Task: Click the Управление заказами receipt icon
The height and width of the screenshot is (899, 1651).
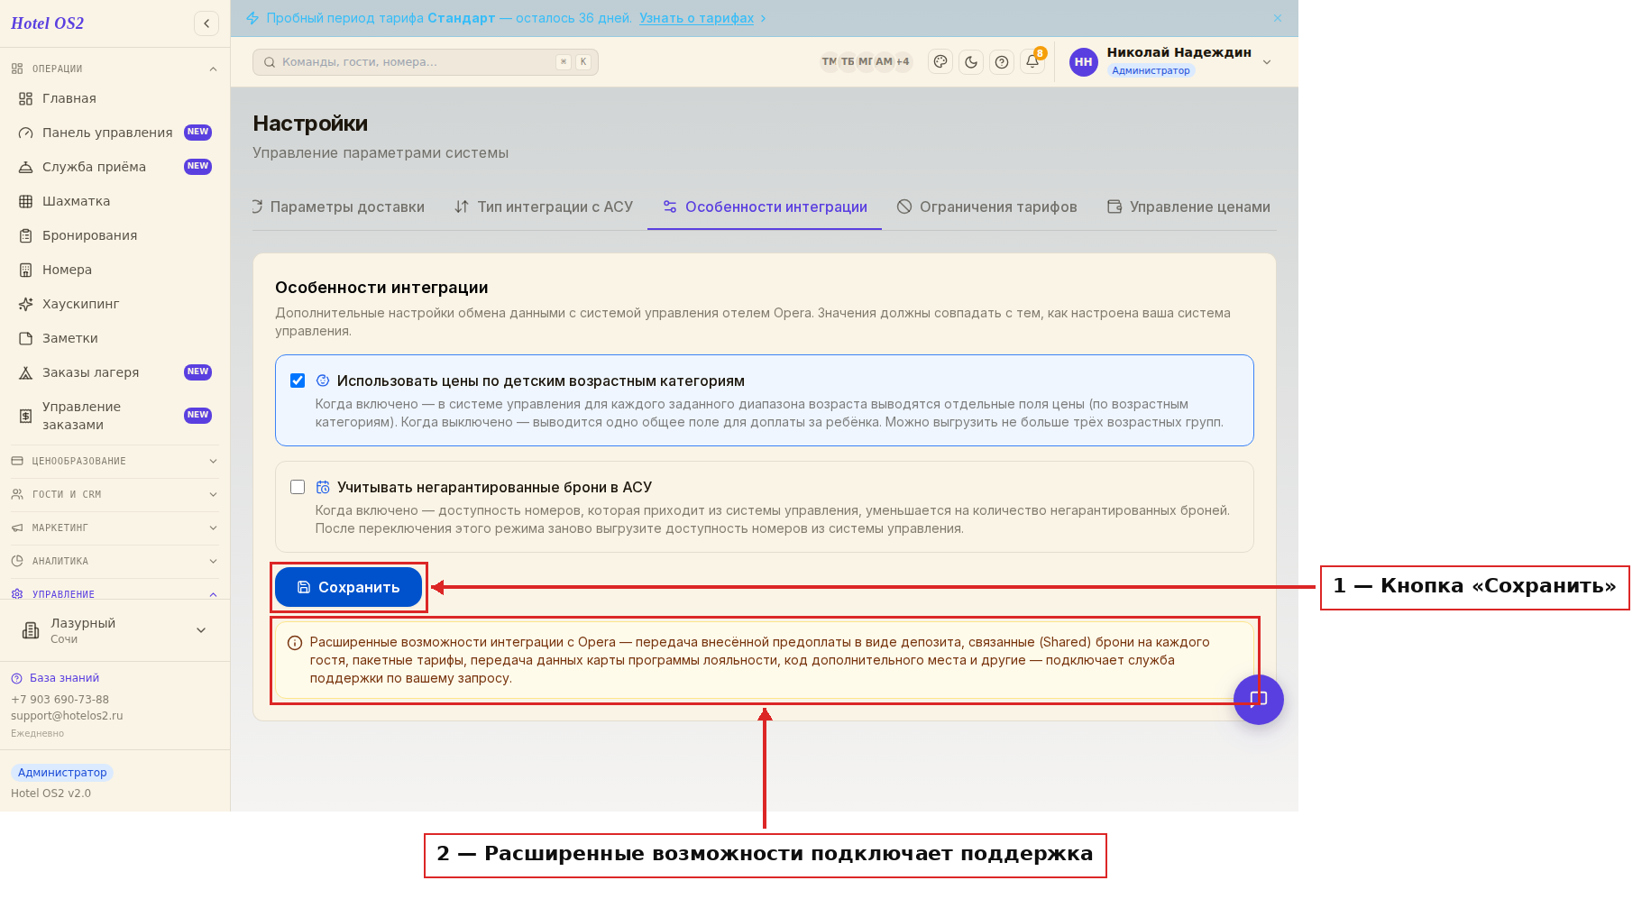Action: (x=26, y=416)
